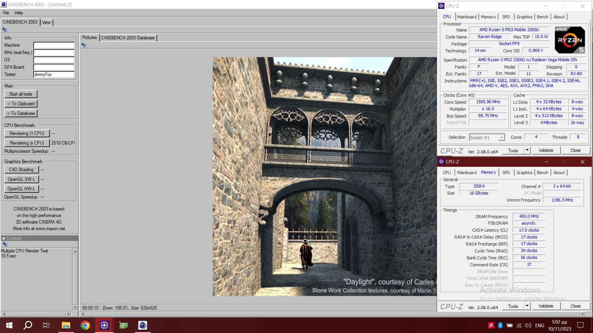Switch to the View tab in CINEBENCH
Viewport: 593px width, 333px height.
point(46,22)
